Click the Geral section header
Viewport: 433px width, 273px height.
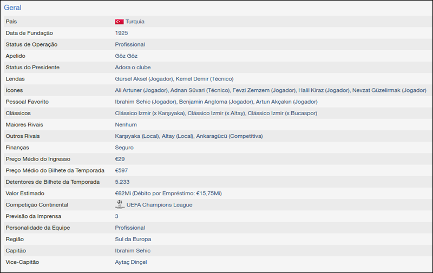(x=12, y=8)
